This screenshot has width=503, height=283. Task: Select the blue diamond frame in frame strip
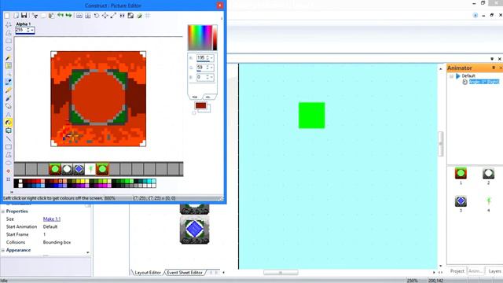tap(79, 169)
